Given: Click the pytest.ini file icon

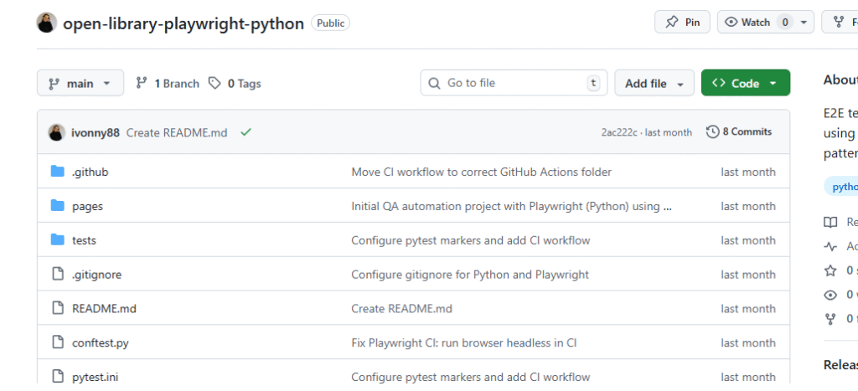Looking at the screenshot, I should [58, 377].
